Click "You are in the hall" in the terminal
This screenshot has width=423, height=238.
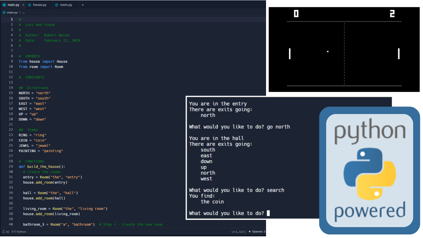pos(216,138)
